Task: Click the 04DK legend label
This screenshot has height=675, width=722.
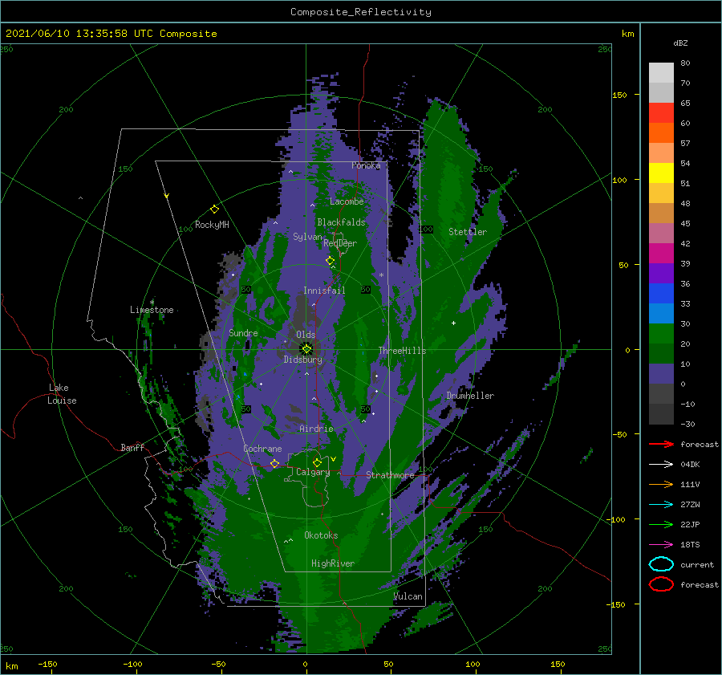Action: click(x=690, y=465)
